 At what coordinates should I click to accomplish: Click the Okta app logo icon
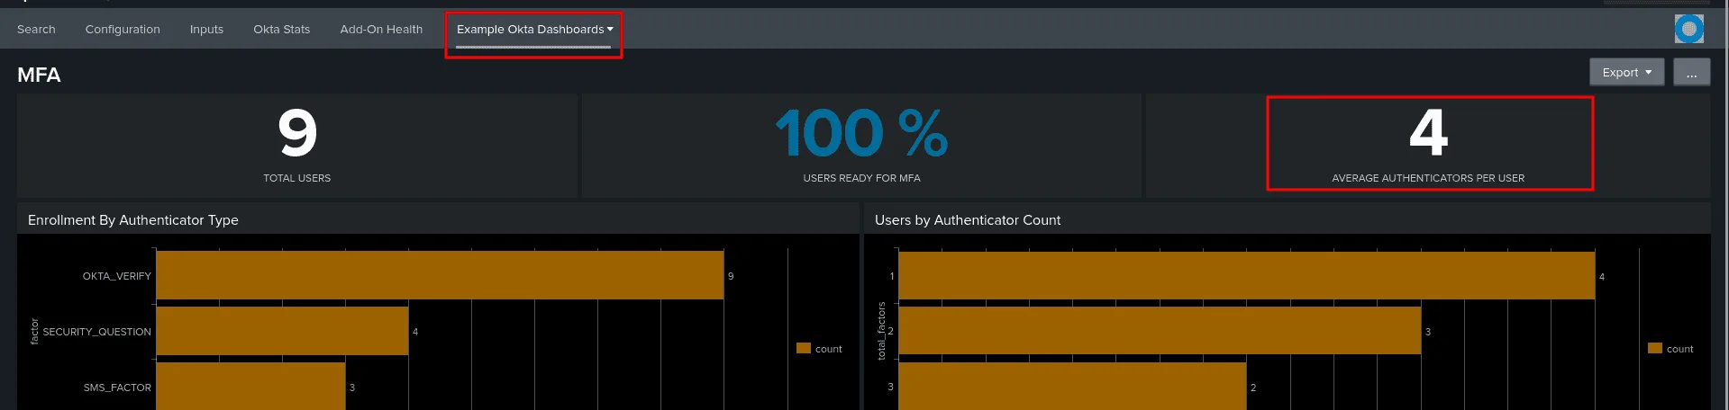1689,29
